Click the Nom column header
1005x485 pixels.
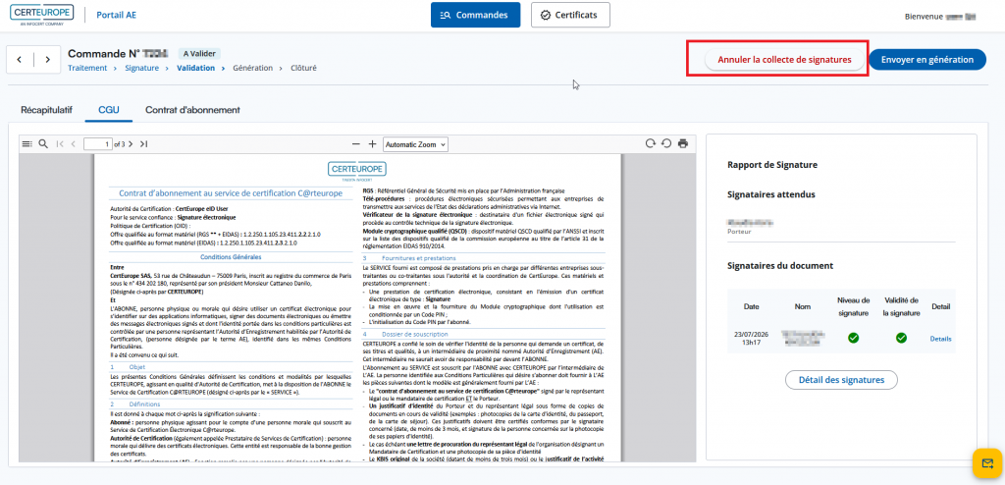tap(803, 306)
